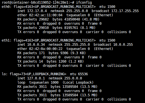
Task: Click eth1 MAC address 02:42:0a:00:00:22
Action: click(46, 49)
